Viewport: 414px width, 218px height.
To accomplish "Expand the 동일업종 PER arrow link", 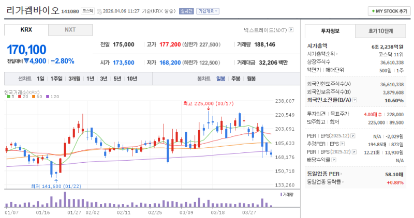I will 342,174.
